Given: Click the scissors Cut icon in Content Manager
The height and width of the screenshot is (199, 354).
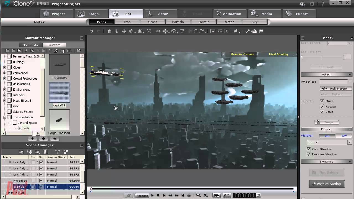Looking at the screenshot, I should pyautogui.click(x=26, y=51).
